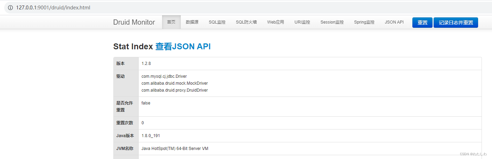Go to the SQL防火墙 tab

click(x=246, y=22)
